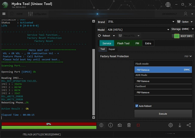
Task: Click the 'Scanning Port....' log line
Action: click(13, 65)
